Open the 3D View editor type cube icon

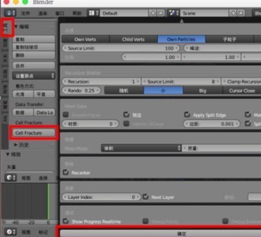click(10, 178)
